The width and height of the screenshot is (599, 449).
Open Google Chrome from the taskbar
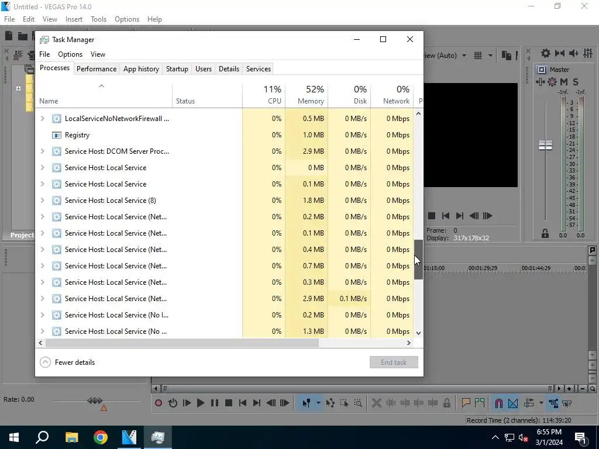coord(101,437)
